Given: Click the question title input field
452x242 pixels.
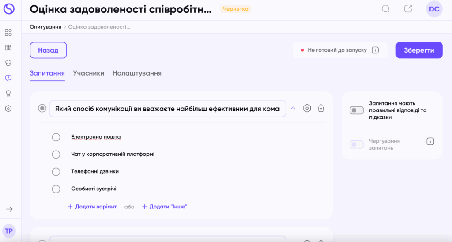Looking at the screenshot, I should click(x=168, y=109).
